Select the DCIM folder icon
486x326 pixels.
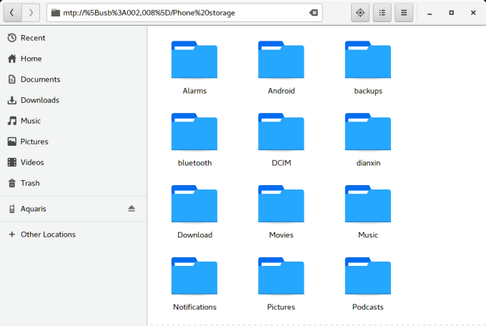pyautogui.click(x=281, y=132)
